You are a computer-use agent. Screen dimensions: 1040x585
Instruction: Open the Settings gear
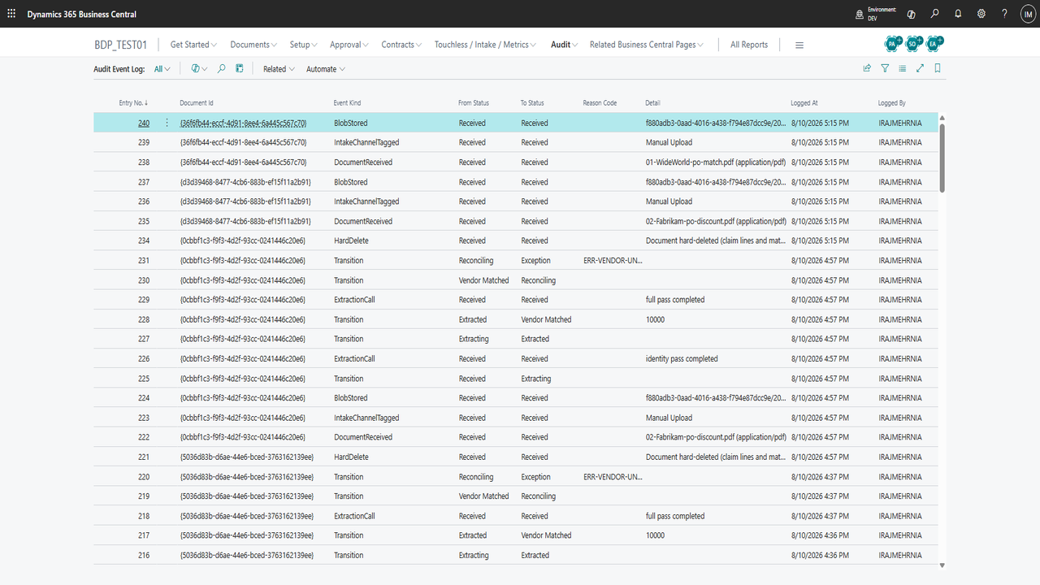coord(981,14)
